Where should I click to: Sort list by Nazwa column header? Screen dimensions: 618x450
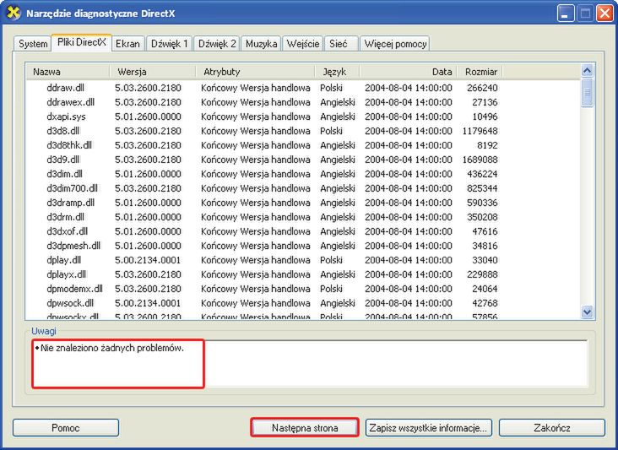point(68,72)
